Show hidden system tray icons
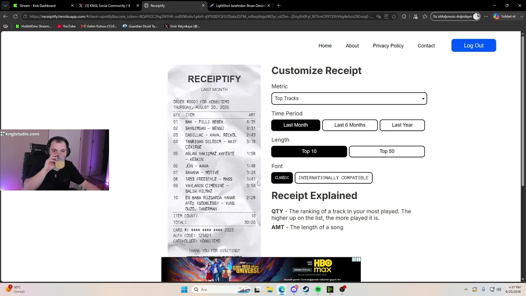 pyautogui.click(x=466, y=289)
